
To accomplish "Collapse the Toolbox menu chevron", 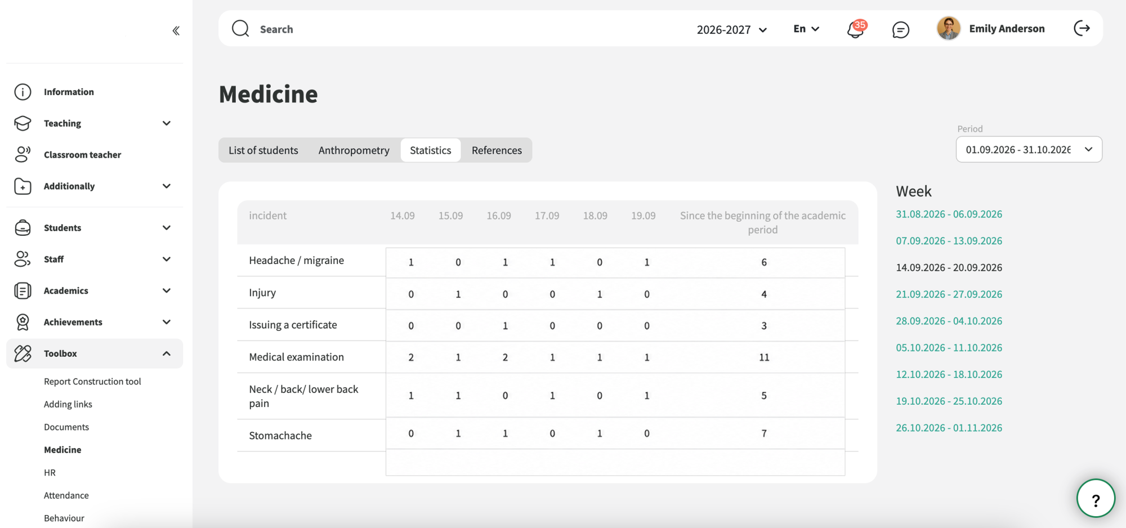I will click(x=167, y=354).
